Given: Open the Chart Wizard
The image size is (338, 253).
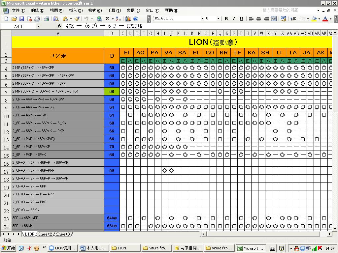Looking at the screenshot, I should point(128,19).
